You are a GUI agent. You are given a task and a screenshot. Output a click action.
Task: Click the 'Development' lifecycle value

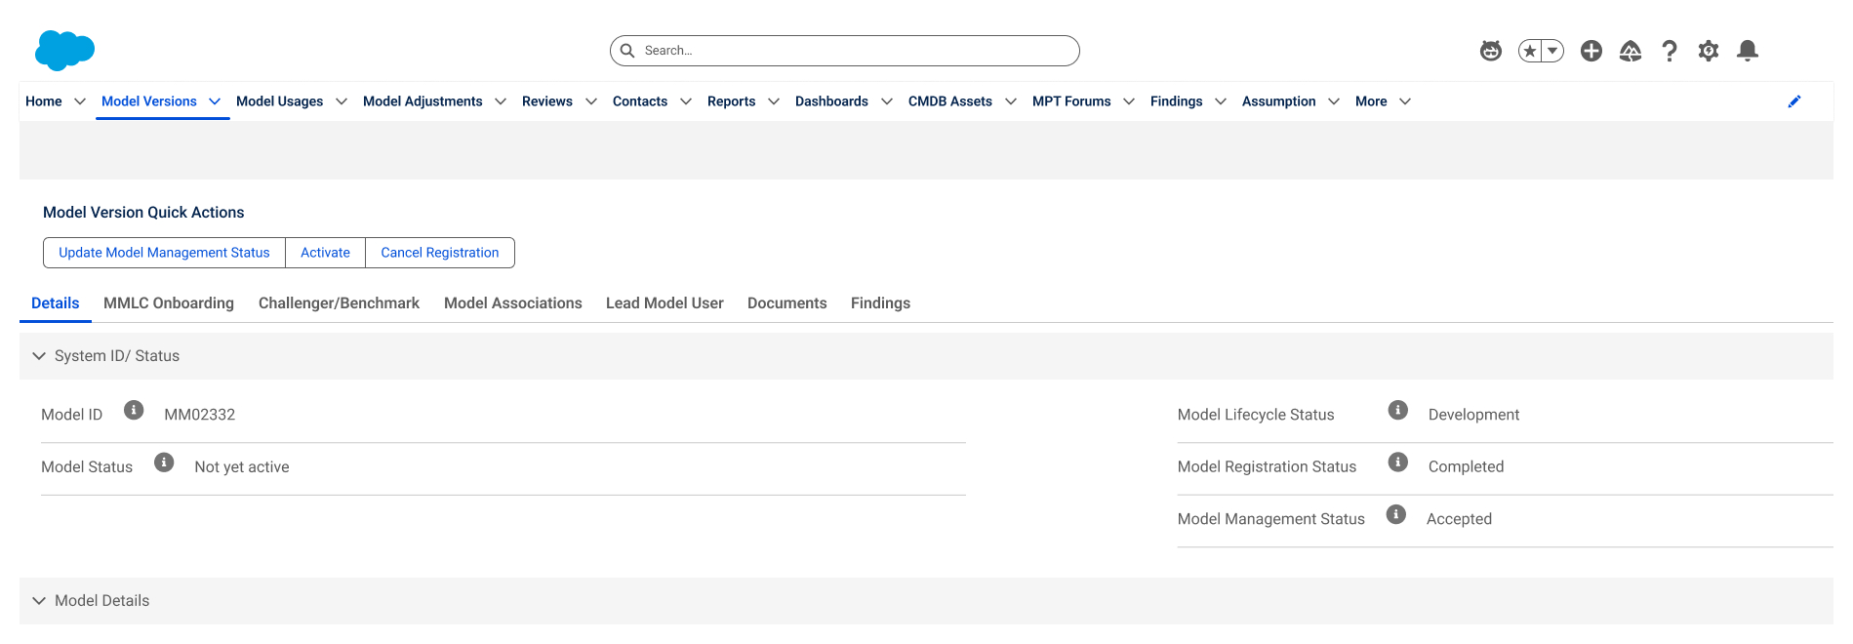coord(1473,415)
